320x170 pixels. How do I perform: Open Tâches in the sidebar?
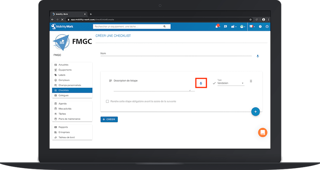point(72,114)
